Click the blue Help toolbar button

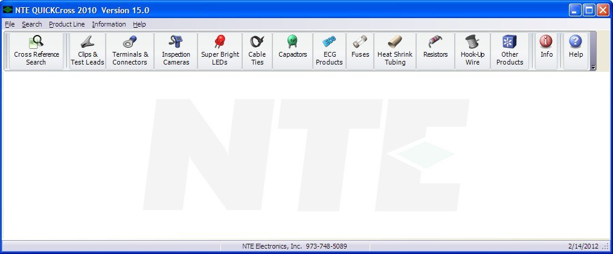tap(576, 51)
